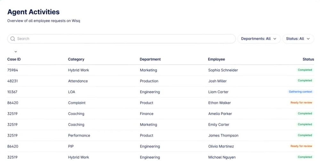Select employee Amelia Parker
The width and height of the screenshot is (320, 161).
pos(220,114)
